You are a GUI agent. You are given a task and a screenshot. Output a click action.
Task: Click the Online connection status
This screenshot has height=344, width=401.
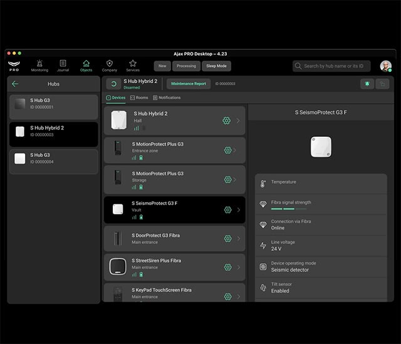pos(278,228)
